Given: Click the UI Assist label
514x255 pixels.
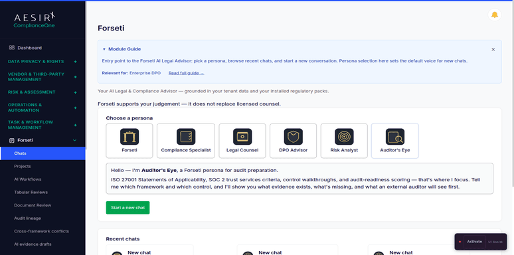Looking at the screenshot, I should tap(495, 242).
